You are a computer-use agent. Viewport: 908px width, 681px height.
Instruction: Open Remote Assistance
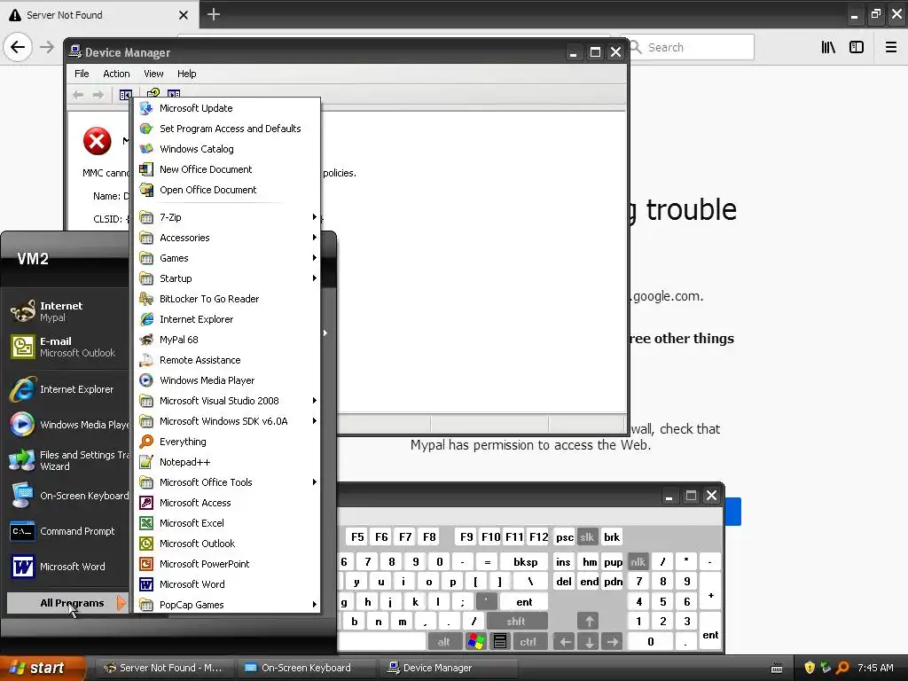[227, 360]
